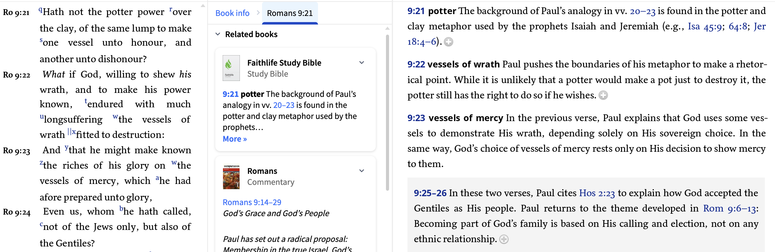
Task: Open footnote r before 'over'
Action: [171, 9]
